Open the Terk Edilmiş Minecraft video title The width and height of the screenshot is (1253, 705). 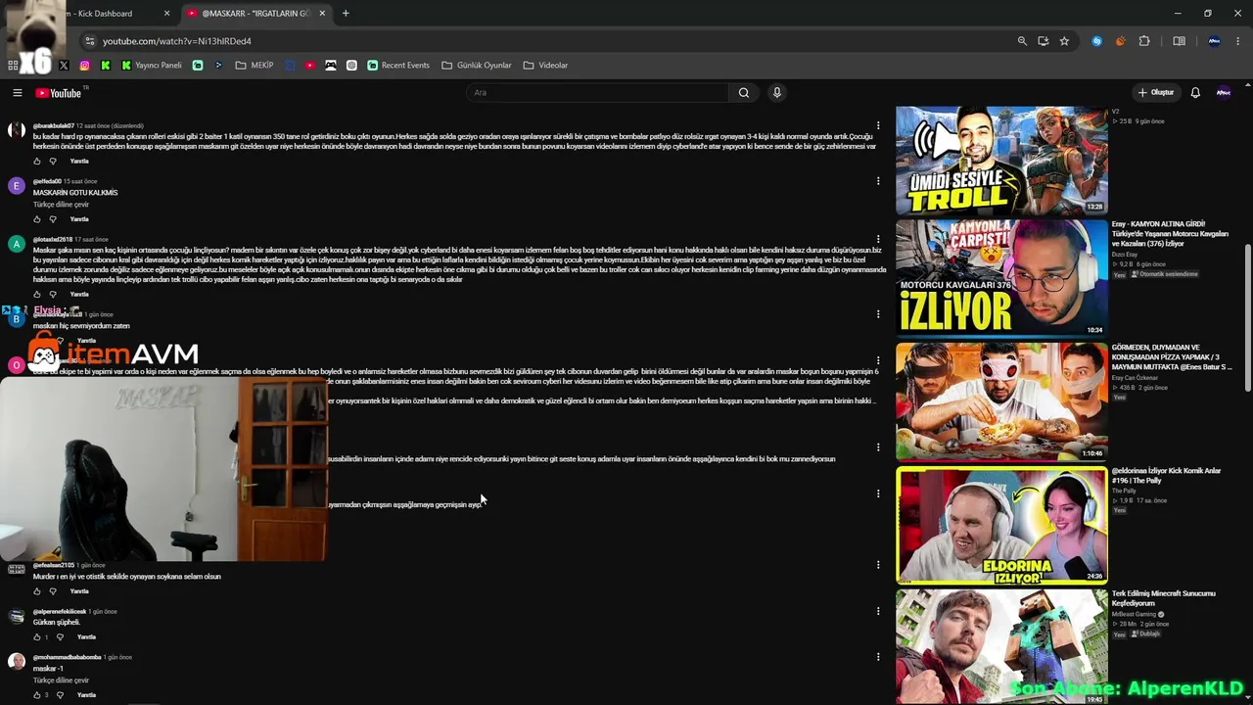coord(1164,598)
